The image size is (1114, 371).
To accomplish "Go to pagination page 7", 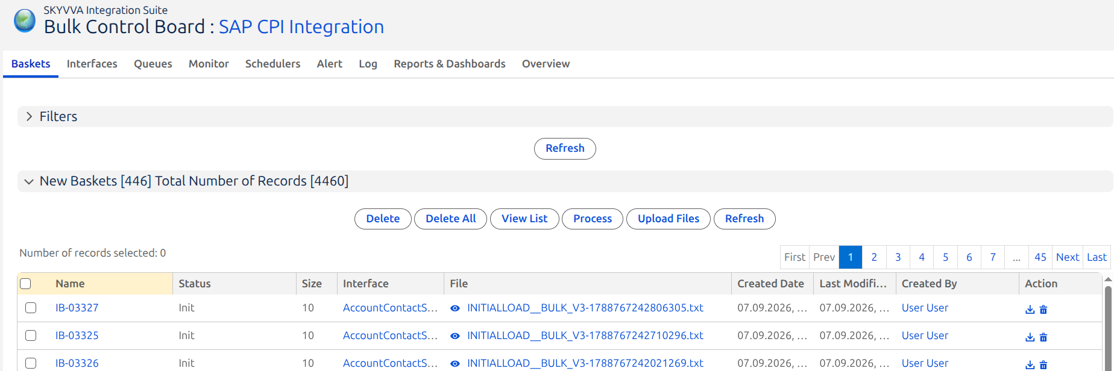I will (x=993, y=257).
